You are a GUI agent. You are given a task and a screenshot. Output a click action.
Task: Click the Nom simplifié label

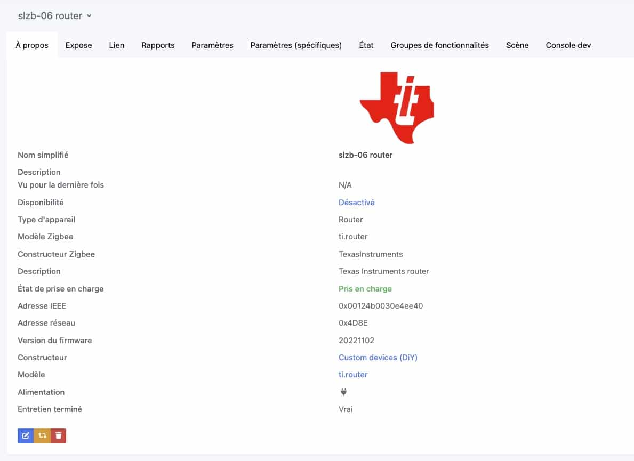tap(43, 155)
